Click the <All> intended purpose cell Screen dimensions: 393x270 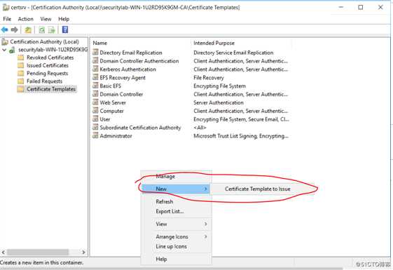point(200,128)
